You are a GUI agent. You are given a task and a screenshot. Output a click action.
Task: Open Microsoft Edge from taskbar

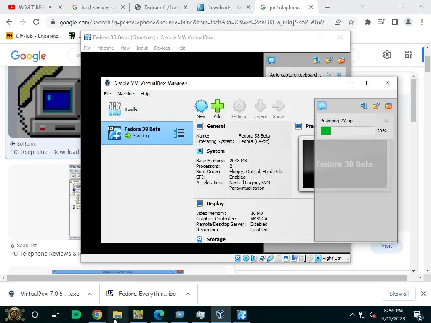[x=159, y=315]
